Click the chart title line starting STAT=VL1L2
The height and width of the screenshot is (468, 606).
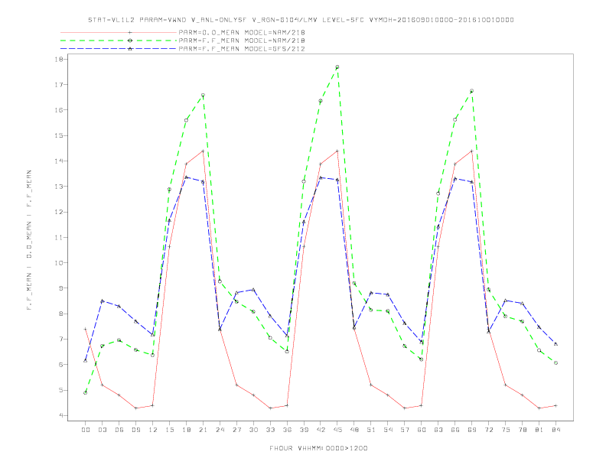click(x=301, y=20)
